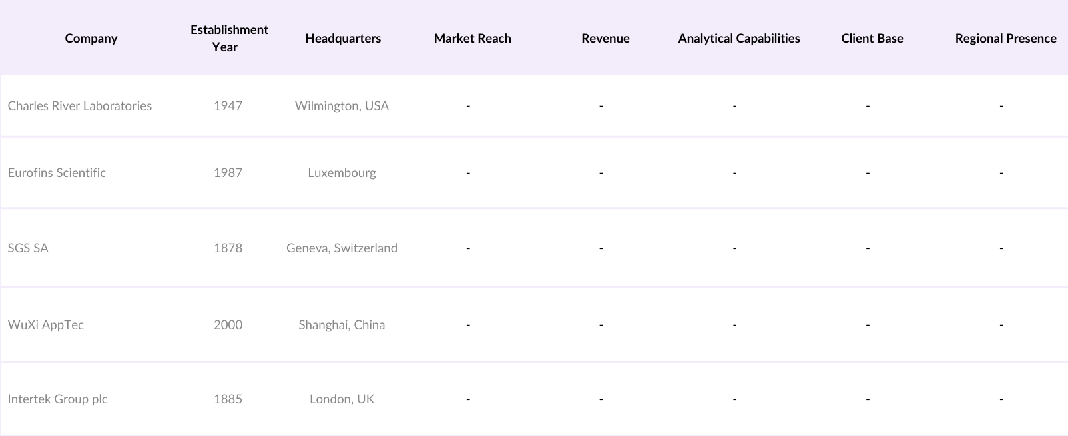Click Analytical Capabilities cell for SGS SA
The width and height of the screenshot is (1068, 436).
(734, 248)
